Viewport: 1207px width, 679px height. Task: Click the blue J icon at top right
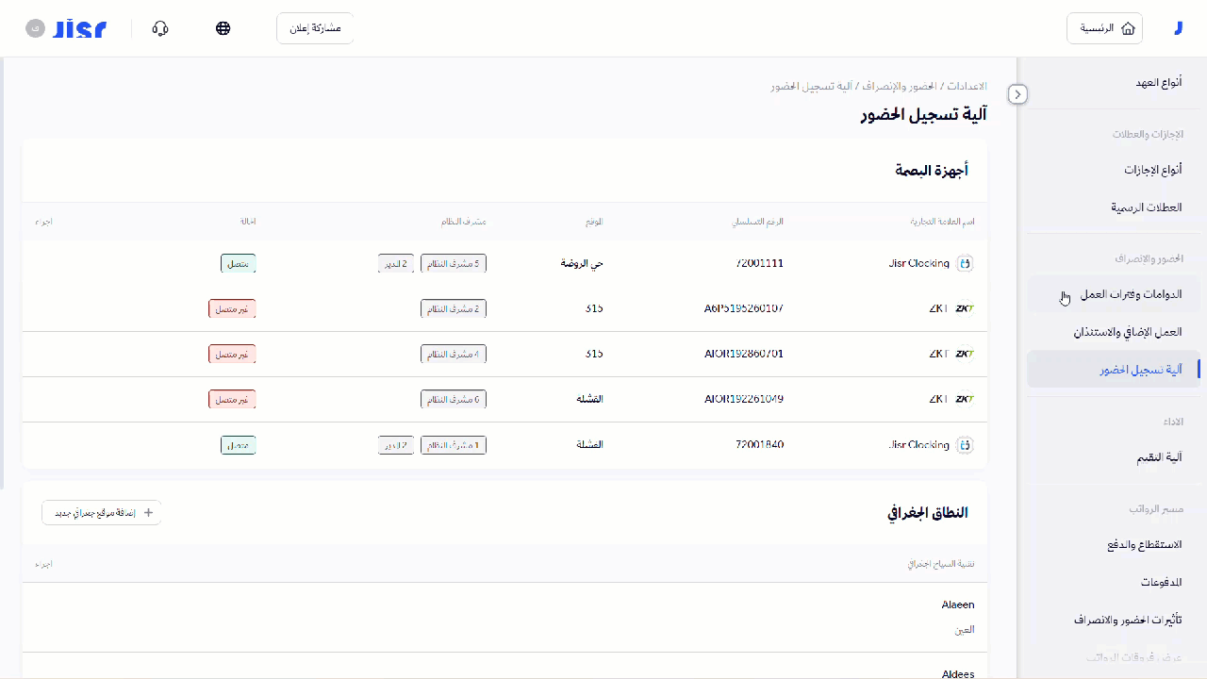pos(1178,28)
